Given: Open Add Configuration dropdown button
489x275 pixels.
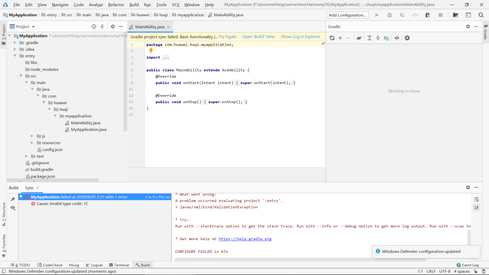Looking at the screenshot, I should 347,15.
